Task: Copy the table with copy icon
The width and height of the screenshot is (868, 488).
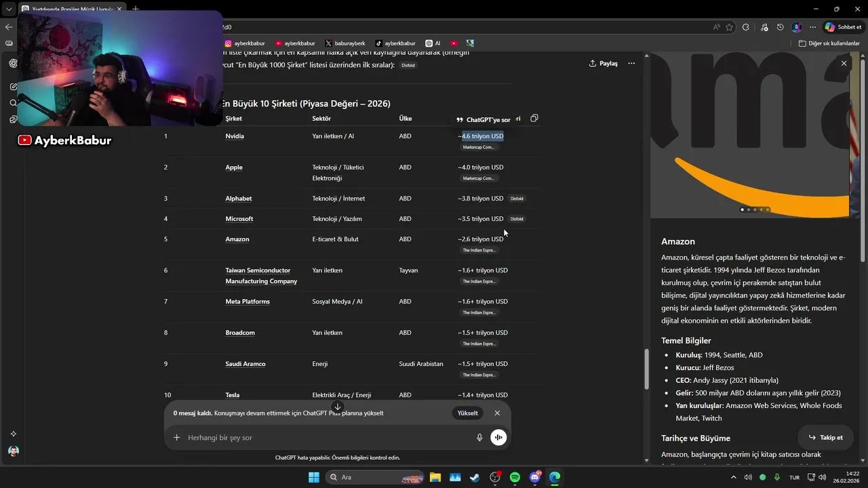Action: tap(534, 118)
